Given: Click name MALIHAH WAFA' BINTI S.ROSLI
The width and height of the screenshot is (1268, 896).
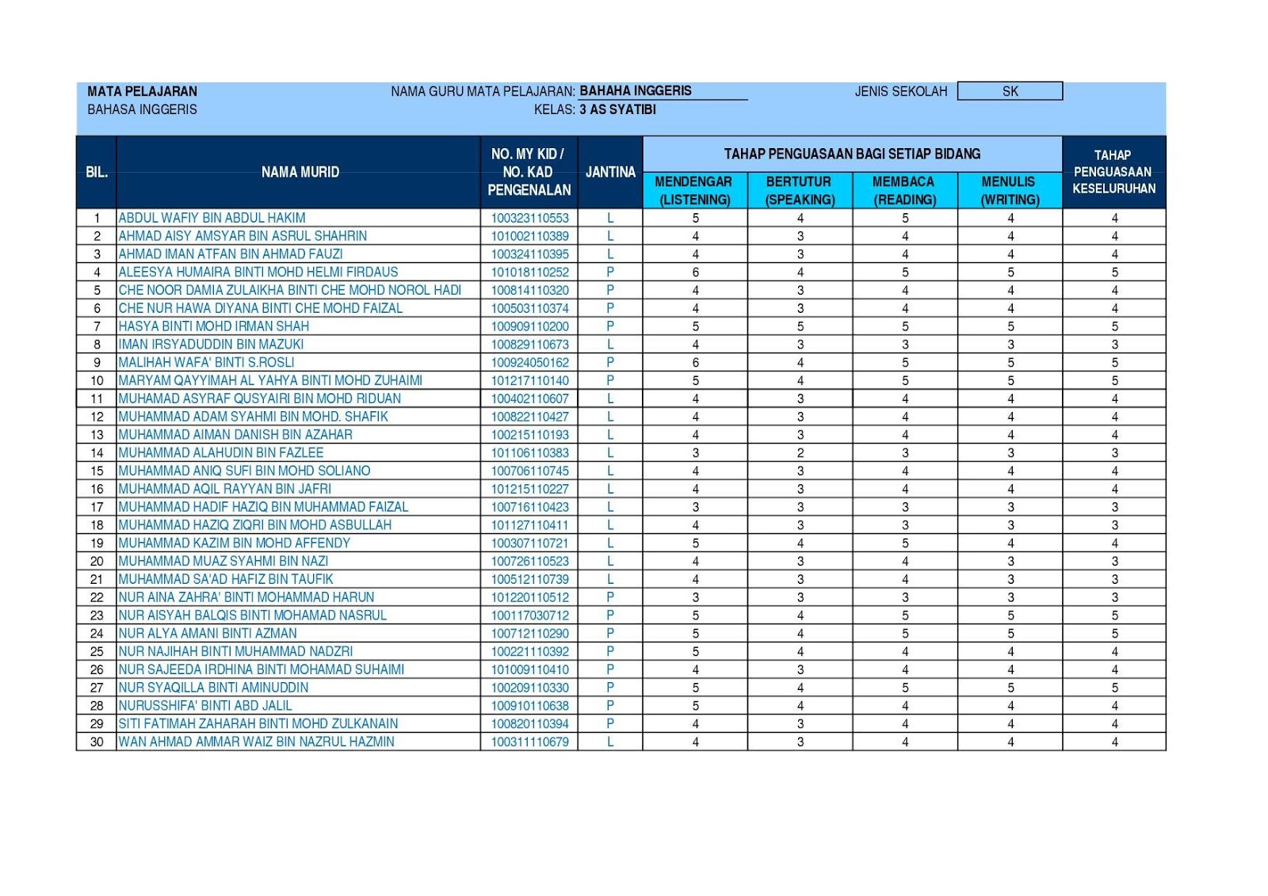Looking at the screenshot, I should tap(206, 362).
